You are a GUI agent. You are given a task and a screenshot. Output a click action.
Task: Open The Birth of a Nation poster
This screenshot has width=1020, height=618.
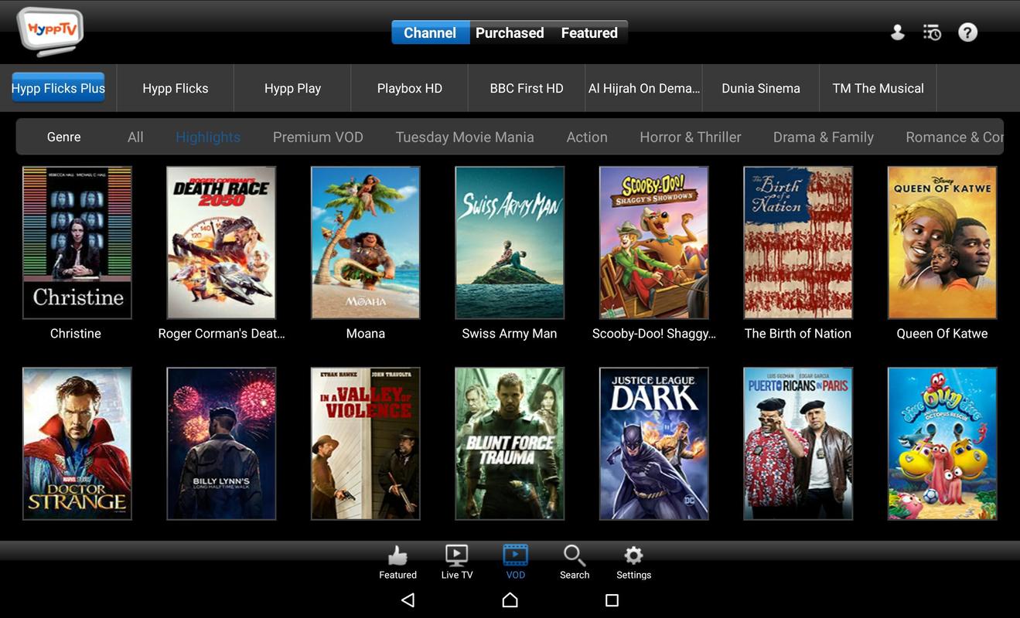798,243
